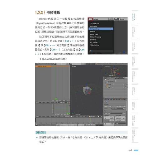Open the screen layout browse icon
Image resolution: width=162 pixels, height=156 pixels.
tap(90, 19)
